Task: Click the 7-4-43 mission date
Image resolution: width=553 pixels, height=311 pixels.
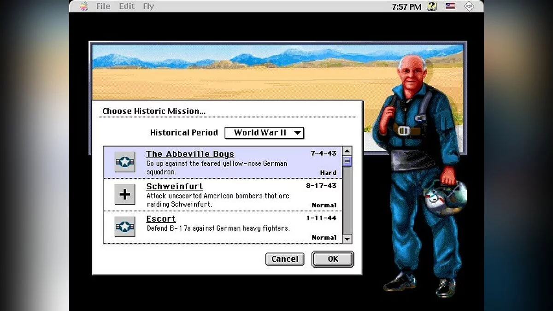Action: [x=324, y=153]
